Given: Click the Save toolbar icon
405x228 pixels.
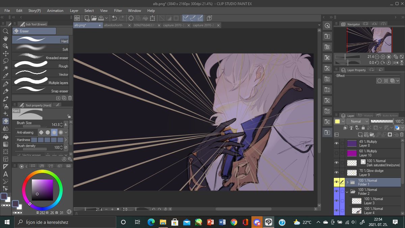Looking at the screenshot, I should [x=101, y=18].
